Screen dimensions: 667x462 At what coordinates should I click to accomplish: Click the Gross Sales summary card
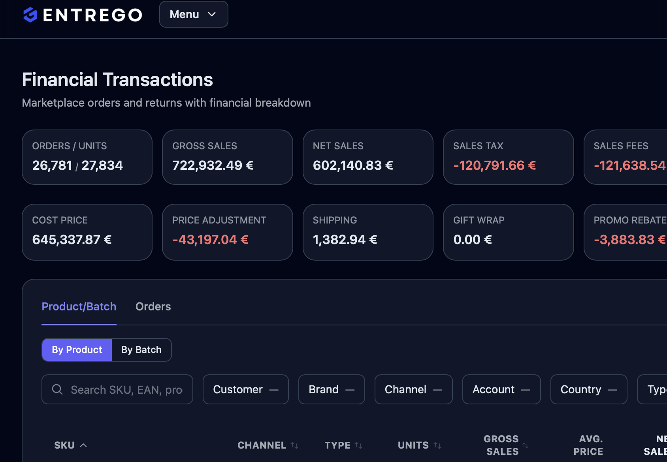[x=227, y=157]
